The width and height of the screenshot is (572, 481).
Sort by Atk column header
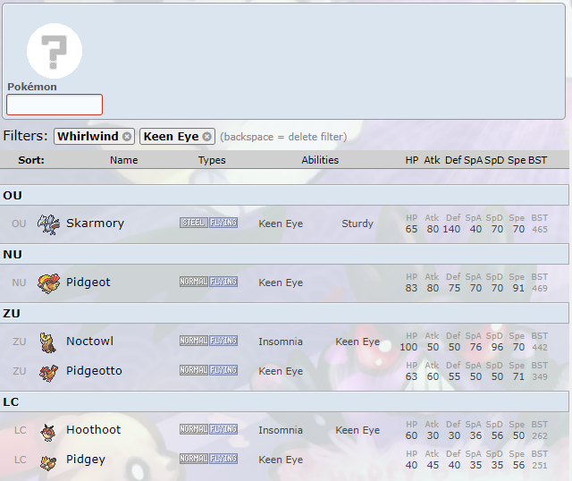click(x=432, y=160)
